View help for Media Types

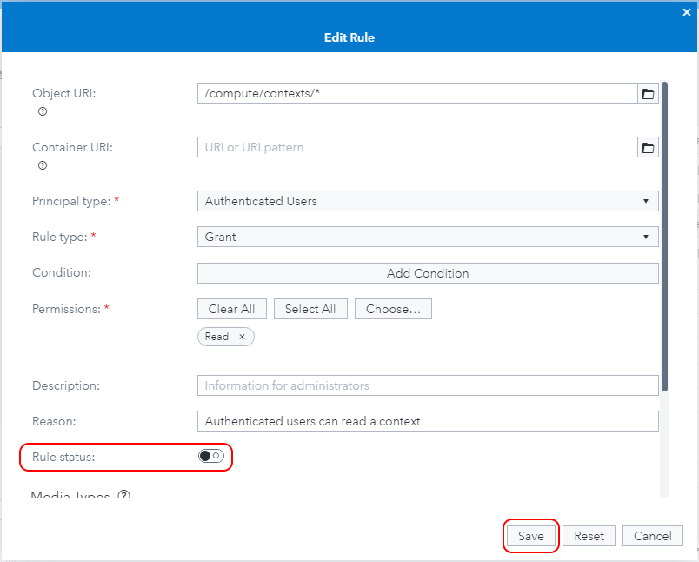click(x=123, y=494)
